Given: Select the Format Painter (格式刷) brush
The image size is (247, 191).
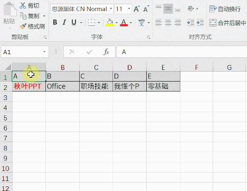Looking at the screenshot, I should pyautogui.click(x=32, y=26).
